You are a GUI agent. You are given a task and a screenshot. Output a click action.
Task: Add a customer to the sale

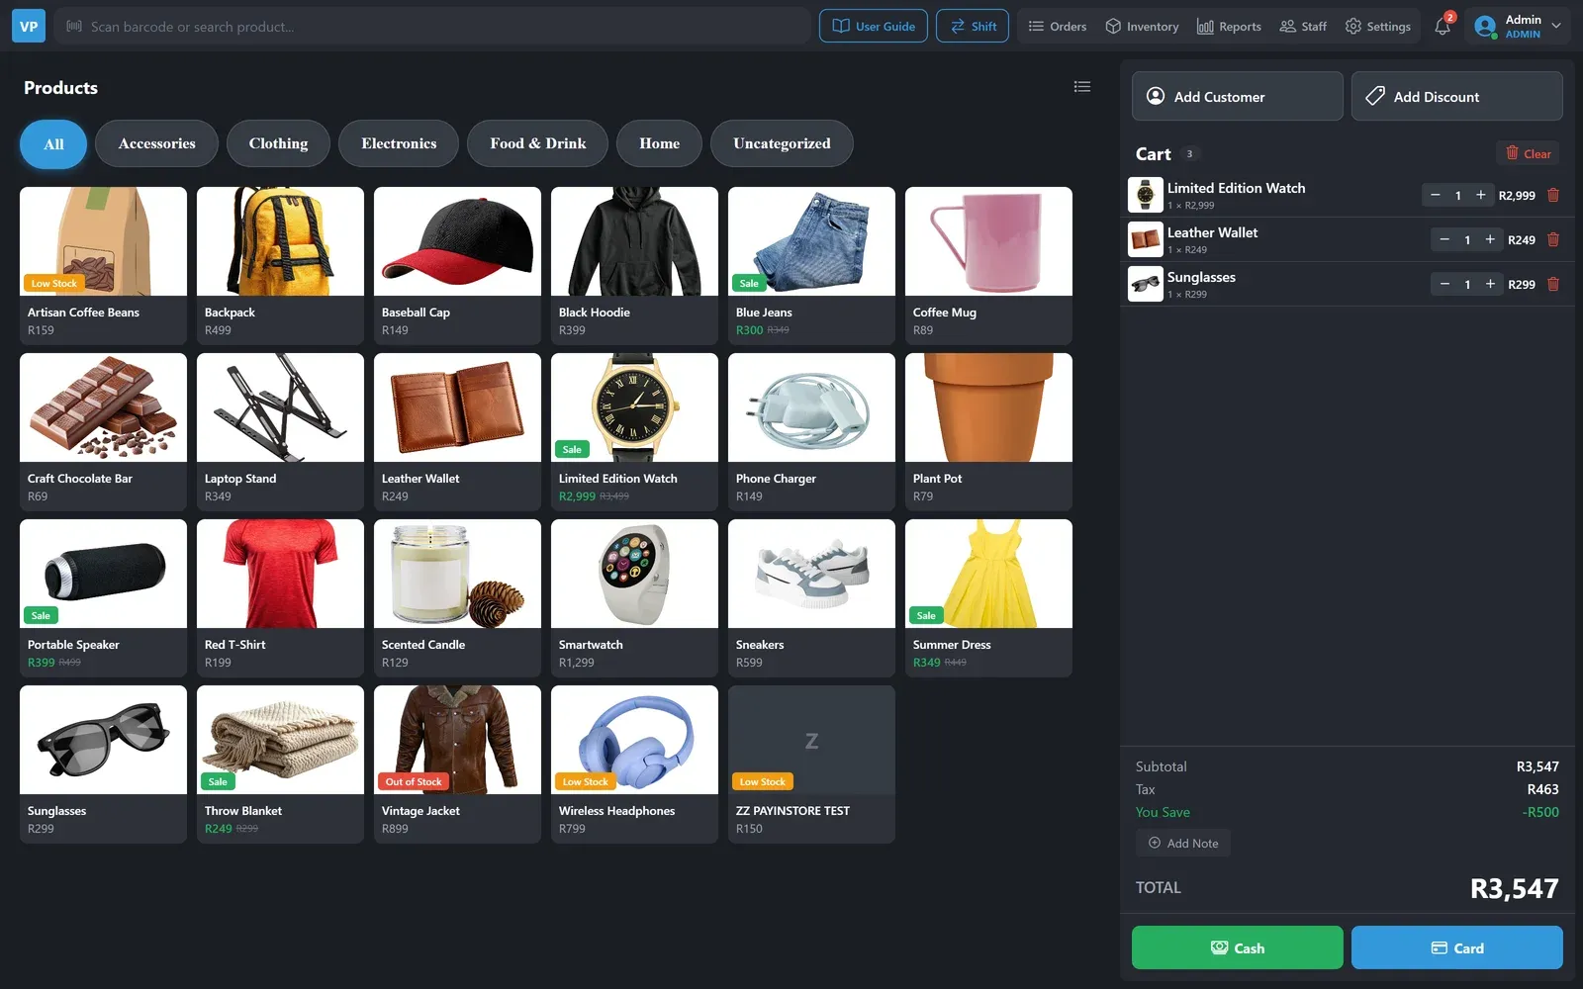pos(1238,96)
